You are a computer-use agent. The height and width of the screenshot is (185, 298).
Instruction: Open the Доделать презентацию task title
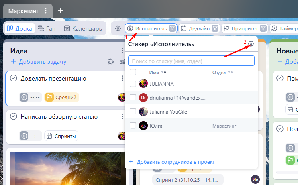pos(53,78)
